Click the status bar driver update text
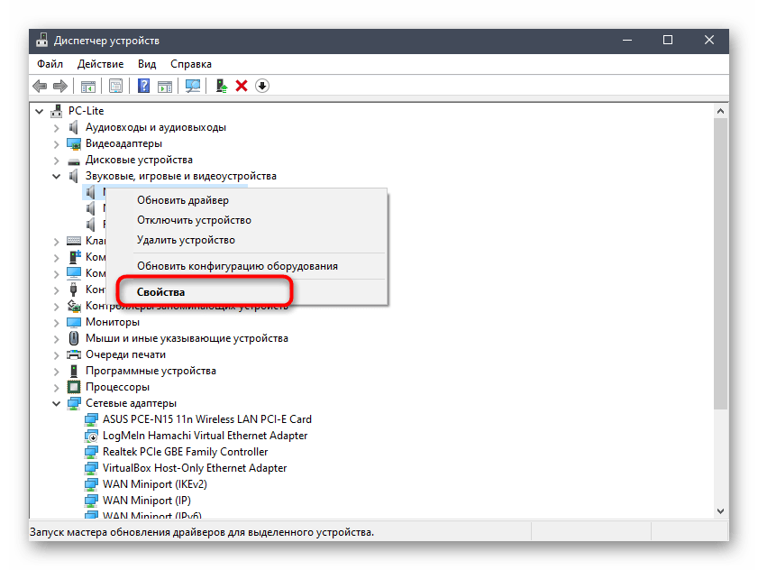This screenshot has width=758, height=570. pos(202,532)
